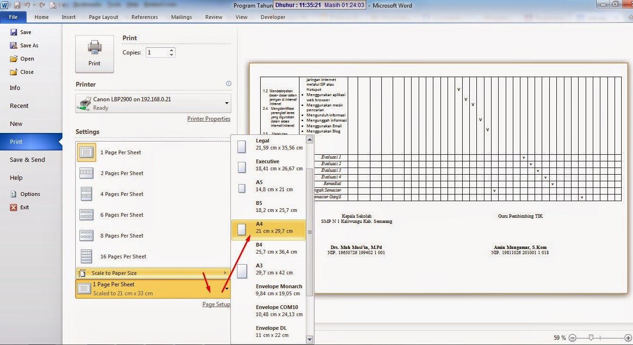Viewport: 633px width, 345px height.
Task: Click the large Print button icon
Action: pos(95,54)
